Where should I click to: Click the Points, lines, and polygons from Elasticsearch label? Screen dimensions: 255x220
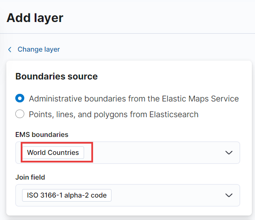coord(114,114)
